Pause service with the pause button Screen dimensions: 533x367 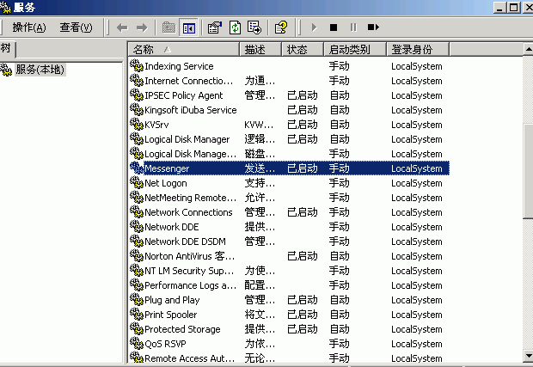(353, 28)
